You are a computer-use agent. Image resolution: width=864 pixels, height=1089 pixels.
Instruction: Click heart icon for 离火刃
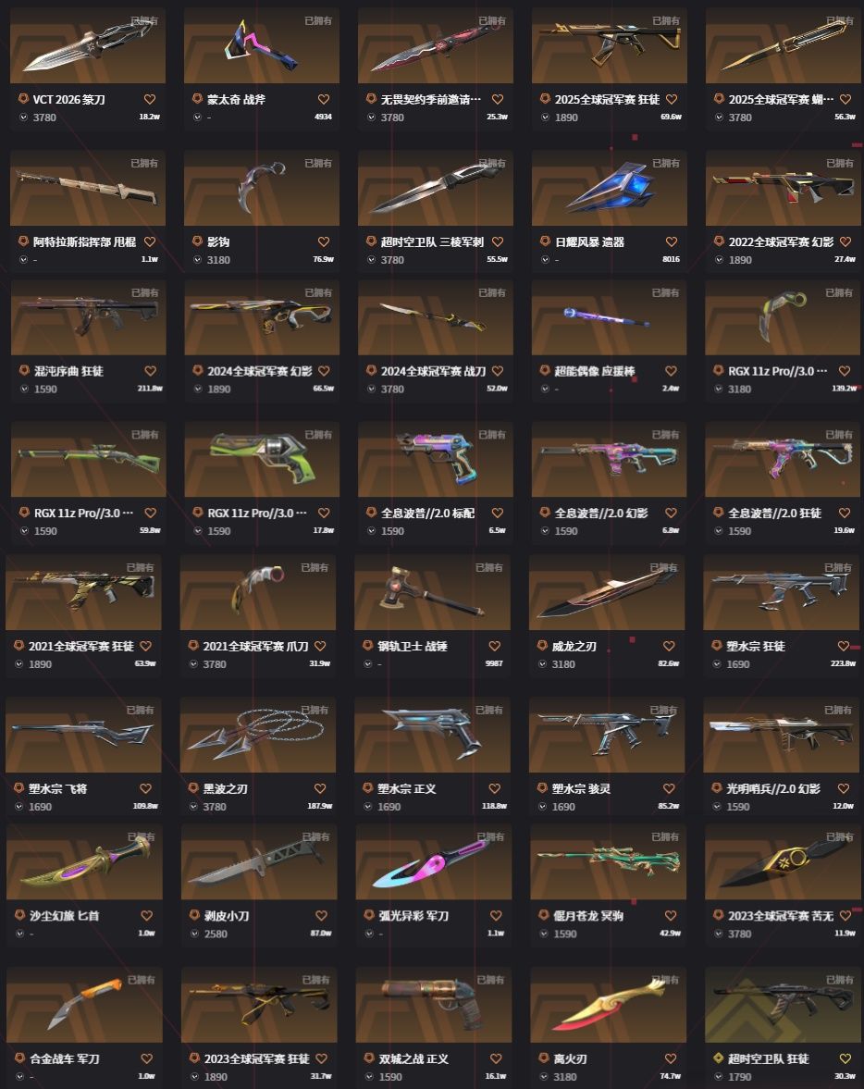pyautogui.click(x=670, y=1058)
